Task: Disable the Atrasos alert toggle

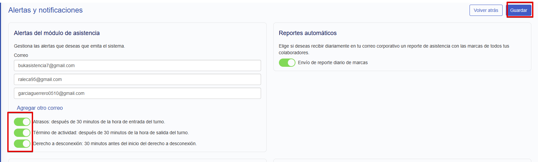Action: (x=22, y=122)
